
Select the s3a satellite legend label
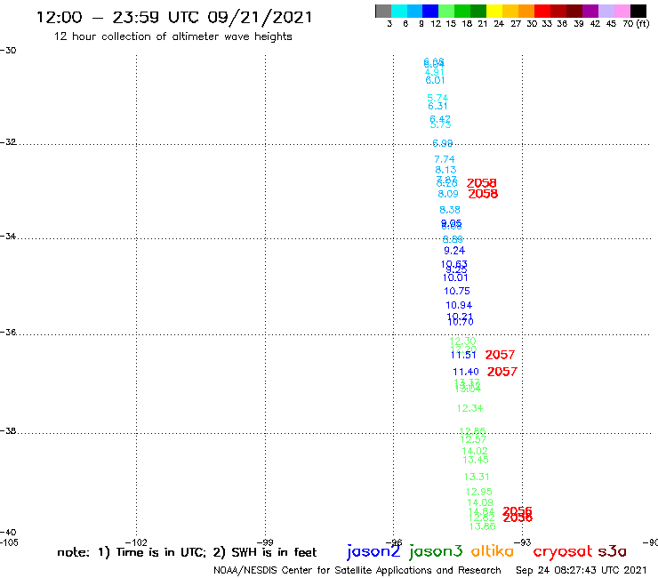612,551
